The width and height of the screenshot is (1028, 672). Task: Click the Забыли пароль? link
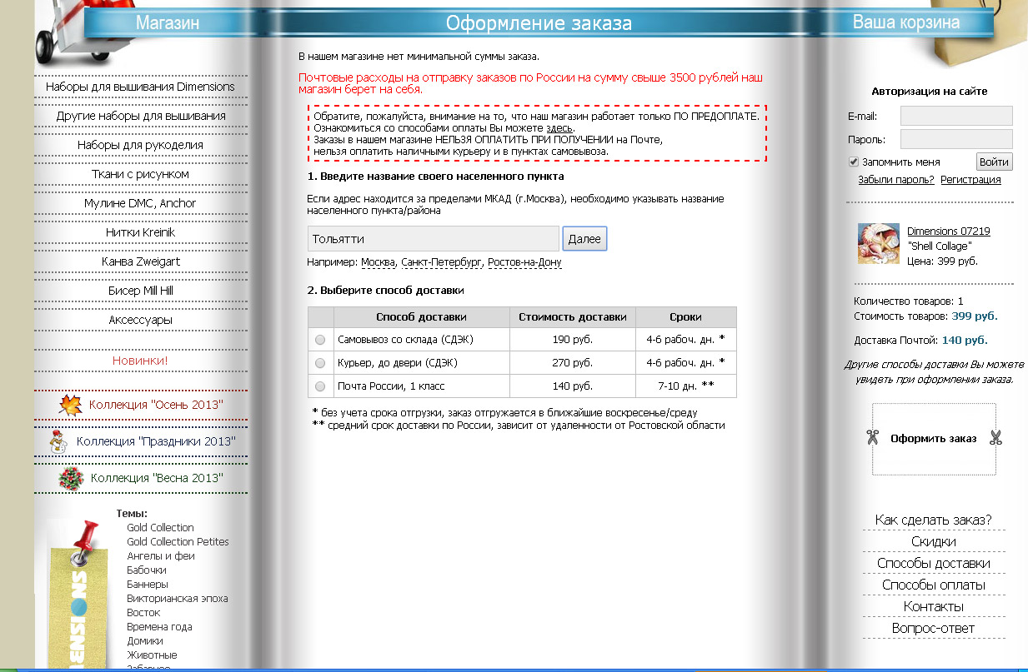tap(895, 180)
